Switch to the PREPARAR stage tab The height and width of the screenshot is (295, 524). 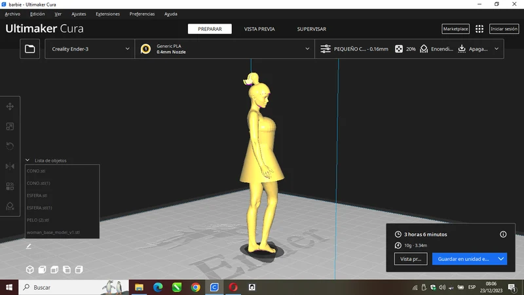pos(210,29)
